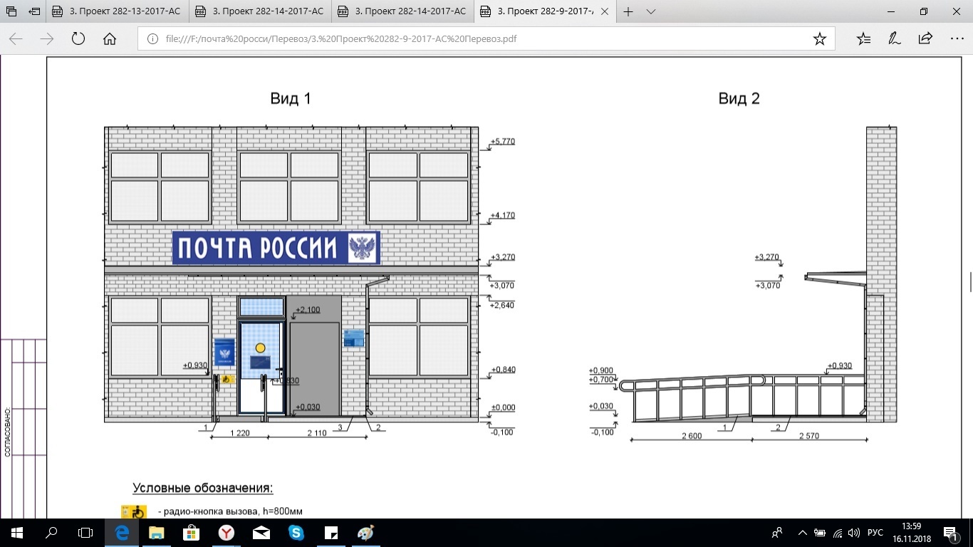Open the Edge settings and more menu
The height and width of the screenshot is (547, 973).
click(957, 39)
